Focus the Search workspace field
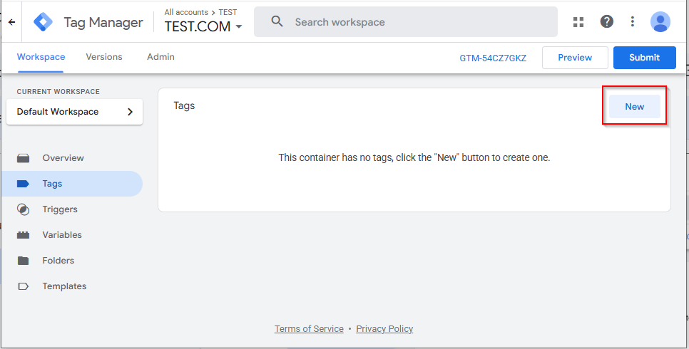The width and height of the screenshot is (689, 349). point(406,21)
